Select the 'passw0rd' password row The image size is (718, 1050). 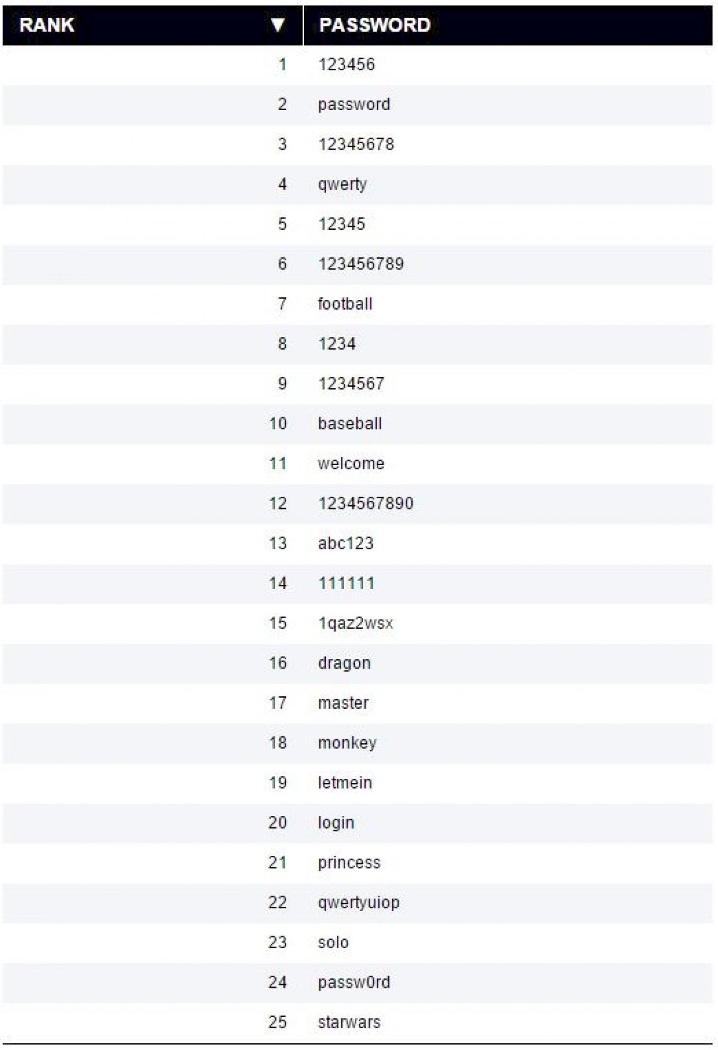pos(354,982)
